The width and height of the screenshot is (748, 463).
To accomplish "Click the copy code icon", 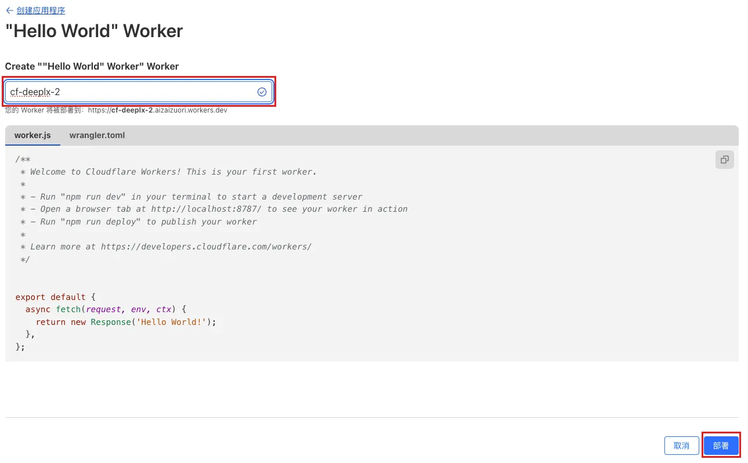I will click(724, 160).
